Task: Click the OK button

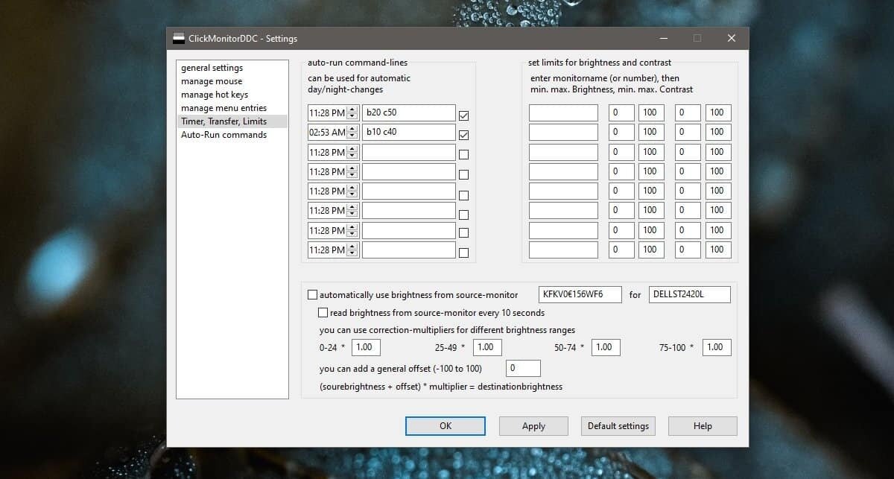Action: pyautogui.click(x=446, y=426)
